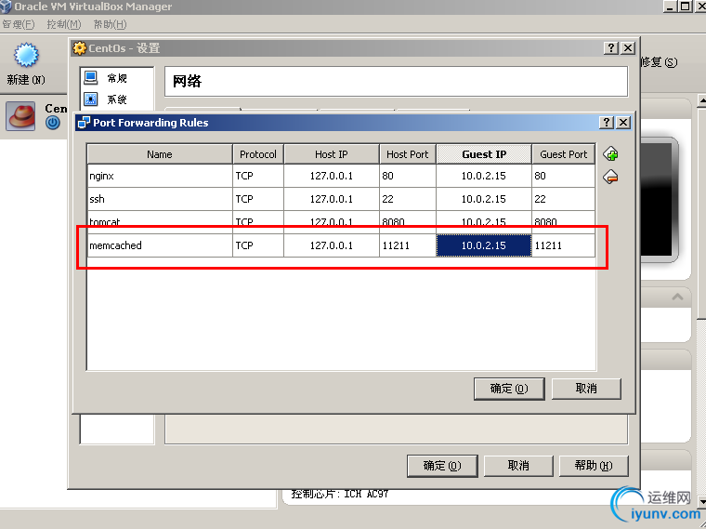The height and width of the screenshot is (529, 706).
Task: Click the add port forwarding rule icon
Action: [x=611, y=154]
